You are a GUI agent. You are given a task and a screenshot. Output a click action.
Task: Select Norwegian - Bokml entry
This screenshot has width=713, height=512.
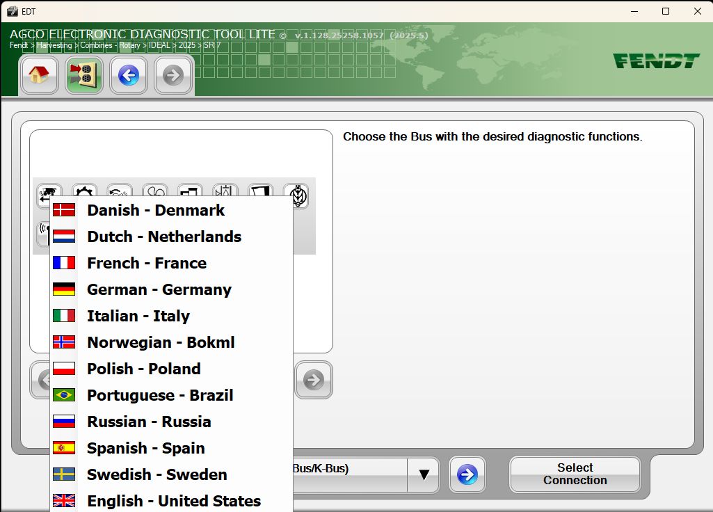point(171,342)
